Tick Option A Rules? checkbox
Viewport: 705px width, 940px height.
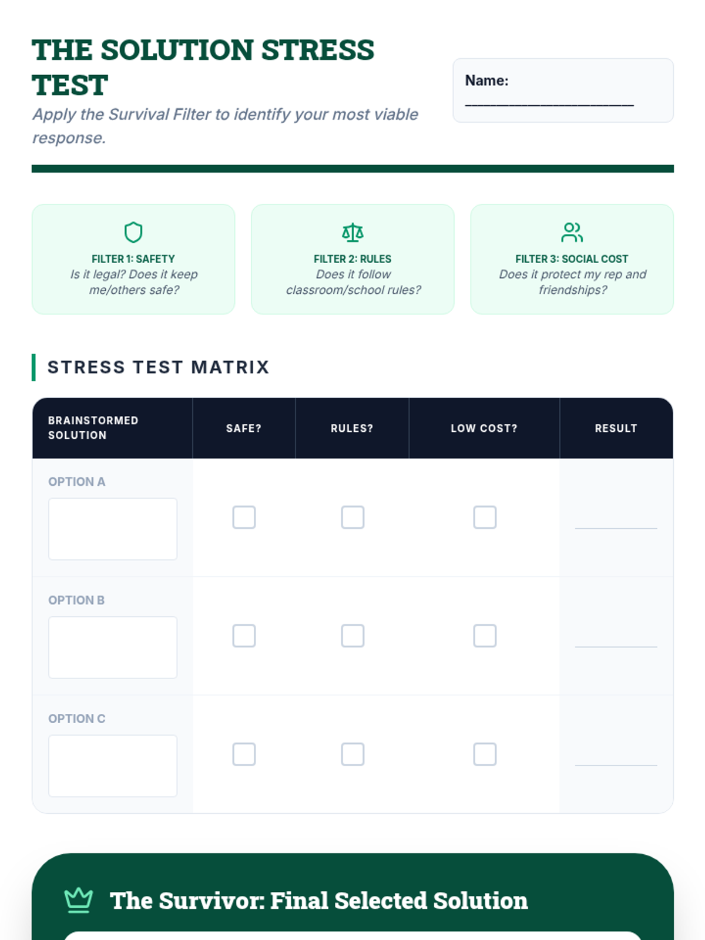tap(352, 517)
